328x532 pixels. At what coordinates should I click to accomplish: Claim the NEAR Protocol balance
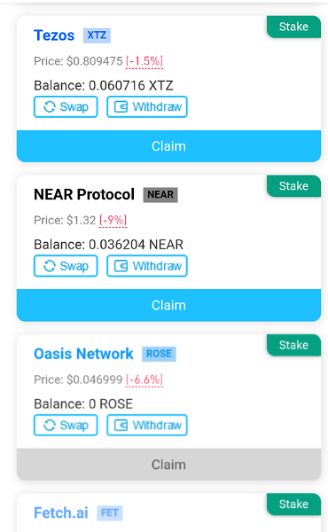pyautogui.click(x=169, y=305)
